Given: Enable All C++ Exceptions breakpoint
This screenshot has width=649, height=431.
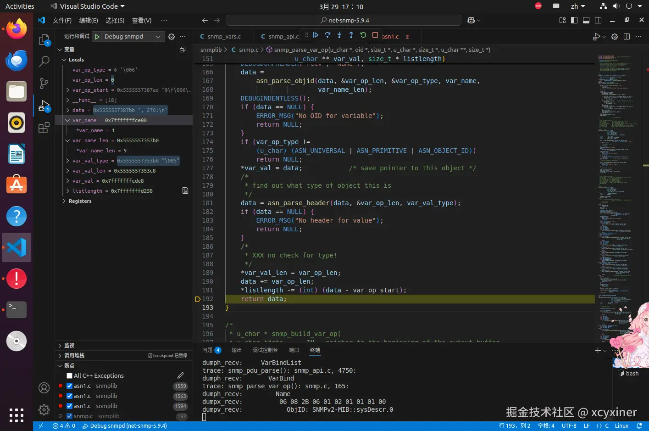Looking at the screenshot, I should (x=70, y=376).
